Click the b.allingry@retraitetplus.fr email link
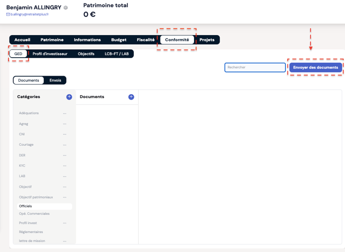This screenshot has width=345, height=252. 30,15
